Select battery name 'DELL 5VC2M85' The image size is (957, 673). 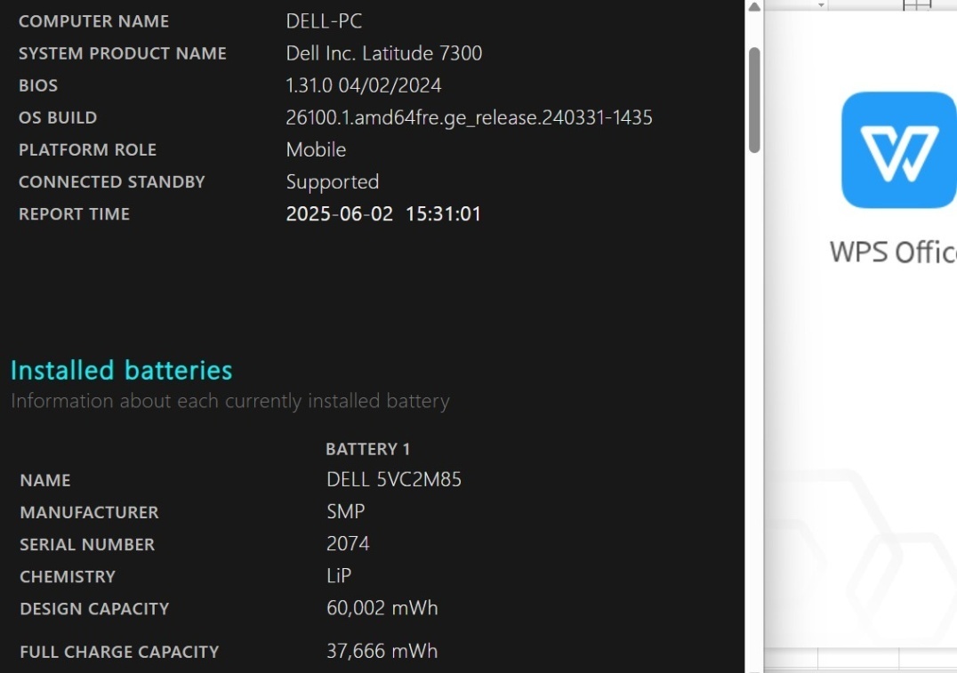[x=394, y=479]
